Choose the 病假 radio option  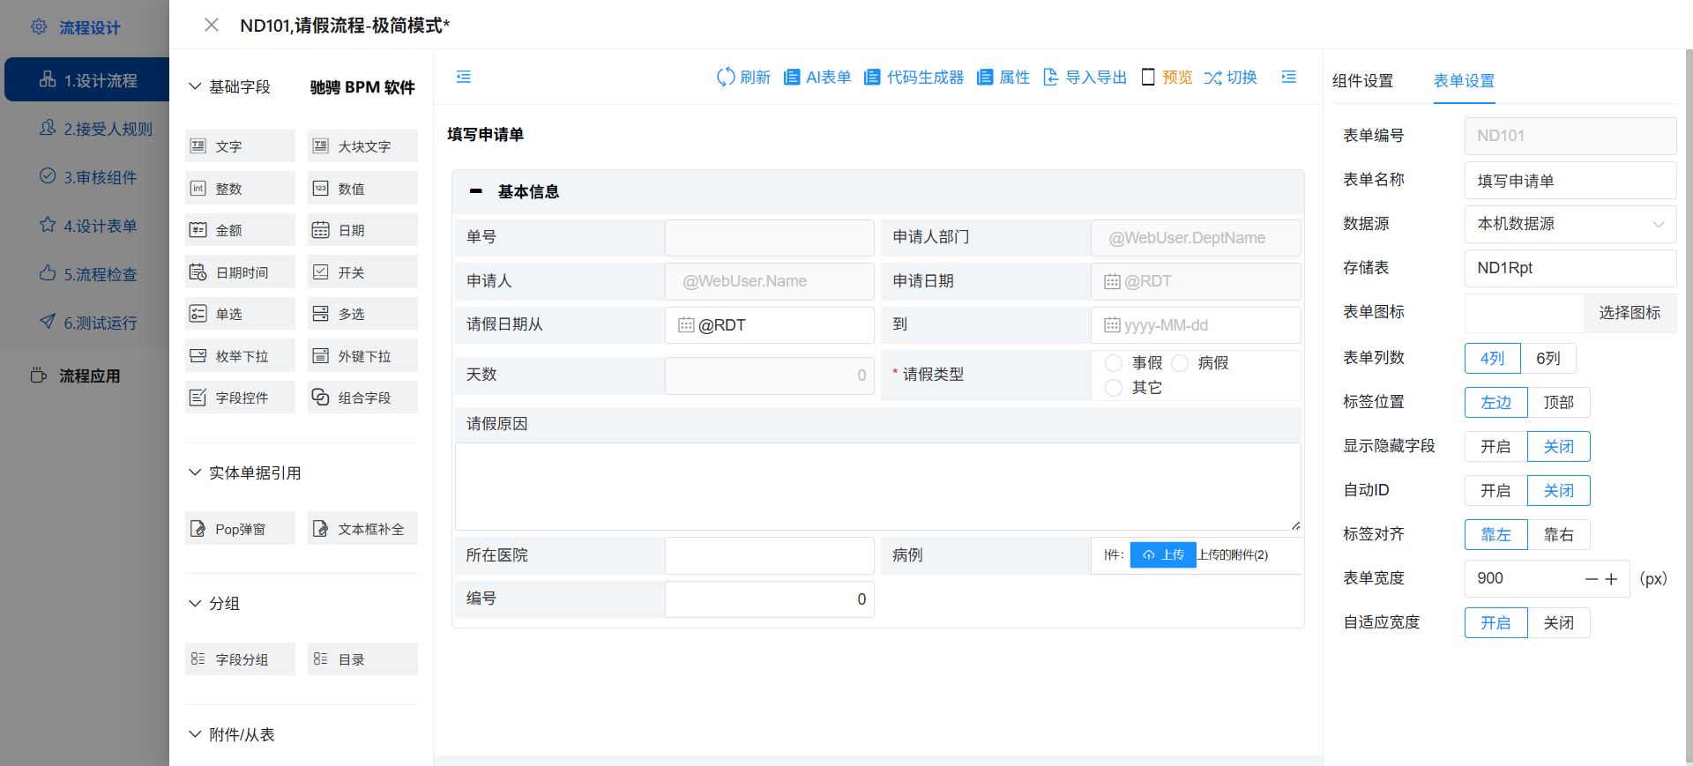coord(1180,363)
